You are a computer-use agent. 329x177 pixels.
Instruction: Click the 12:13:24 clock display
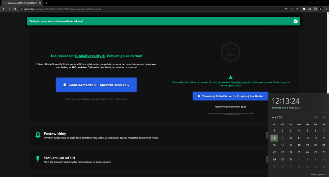click(x=286, y=101)
